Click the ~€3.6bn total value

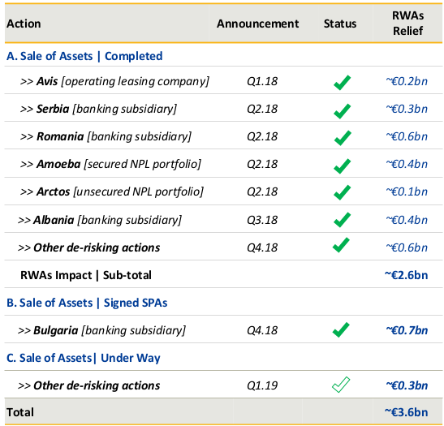point(406,412)
